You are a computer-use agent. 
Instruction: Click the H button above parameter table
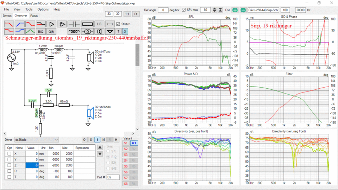(x=116, y=140)
